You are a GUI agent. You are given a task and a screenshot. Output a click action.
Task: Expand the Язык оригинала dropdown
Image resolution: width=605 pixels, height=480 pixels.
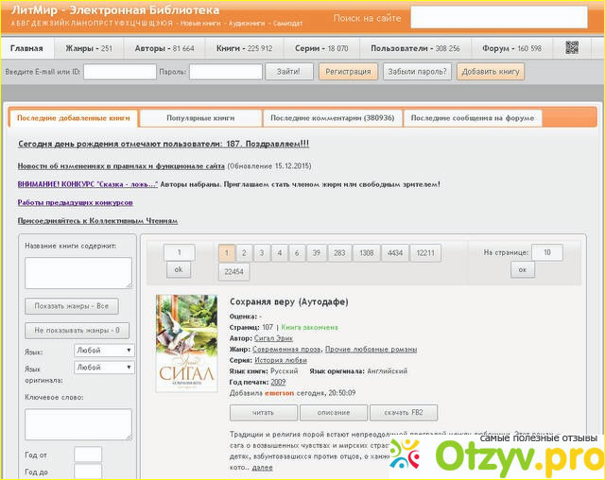point(104,368)
